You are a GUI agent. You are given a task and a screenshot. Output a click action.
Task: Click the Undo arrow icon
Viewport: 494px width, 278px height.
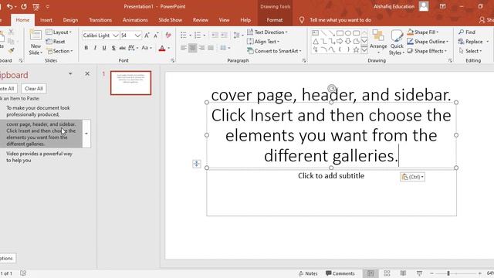click(10, 6)
